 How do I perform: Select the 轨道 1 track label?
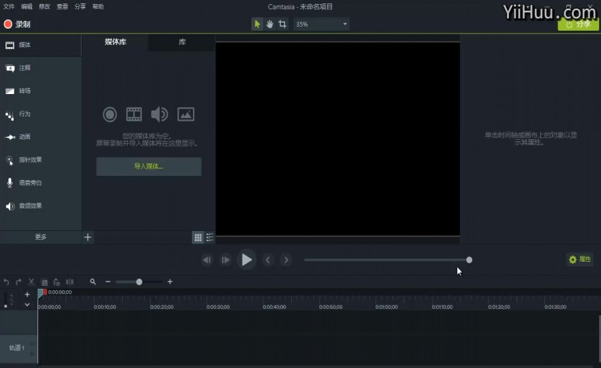tap(17, 348)
